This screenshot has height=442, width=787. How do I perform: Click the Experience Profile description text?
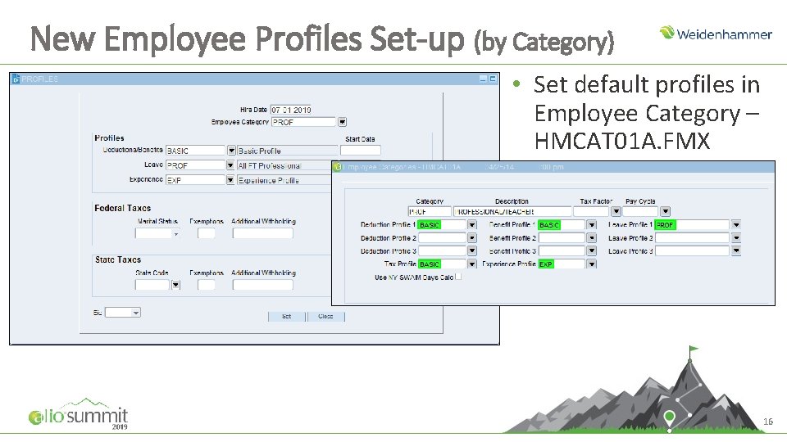269,180
